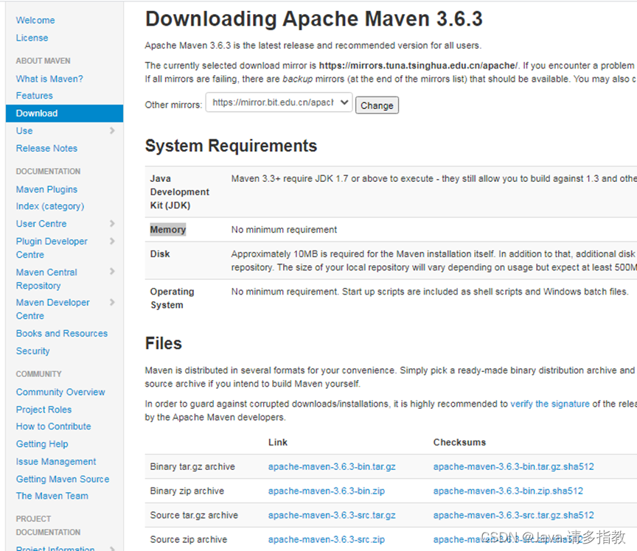Expand the User Centre chevron
The image size is (637, 551).
click(x=112, y=223)
